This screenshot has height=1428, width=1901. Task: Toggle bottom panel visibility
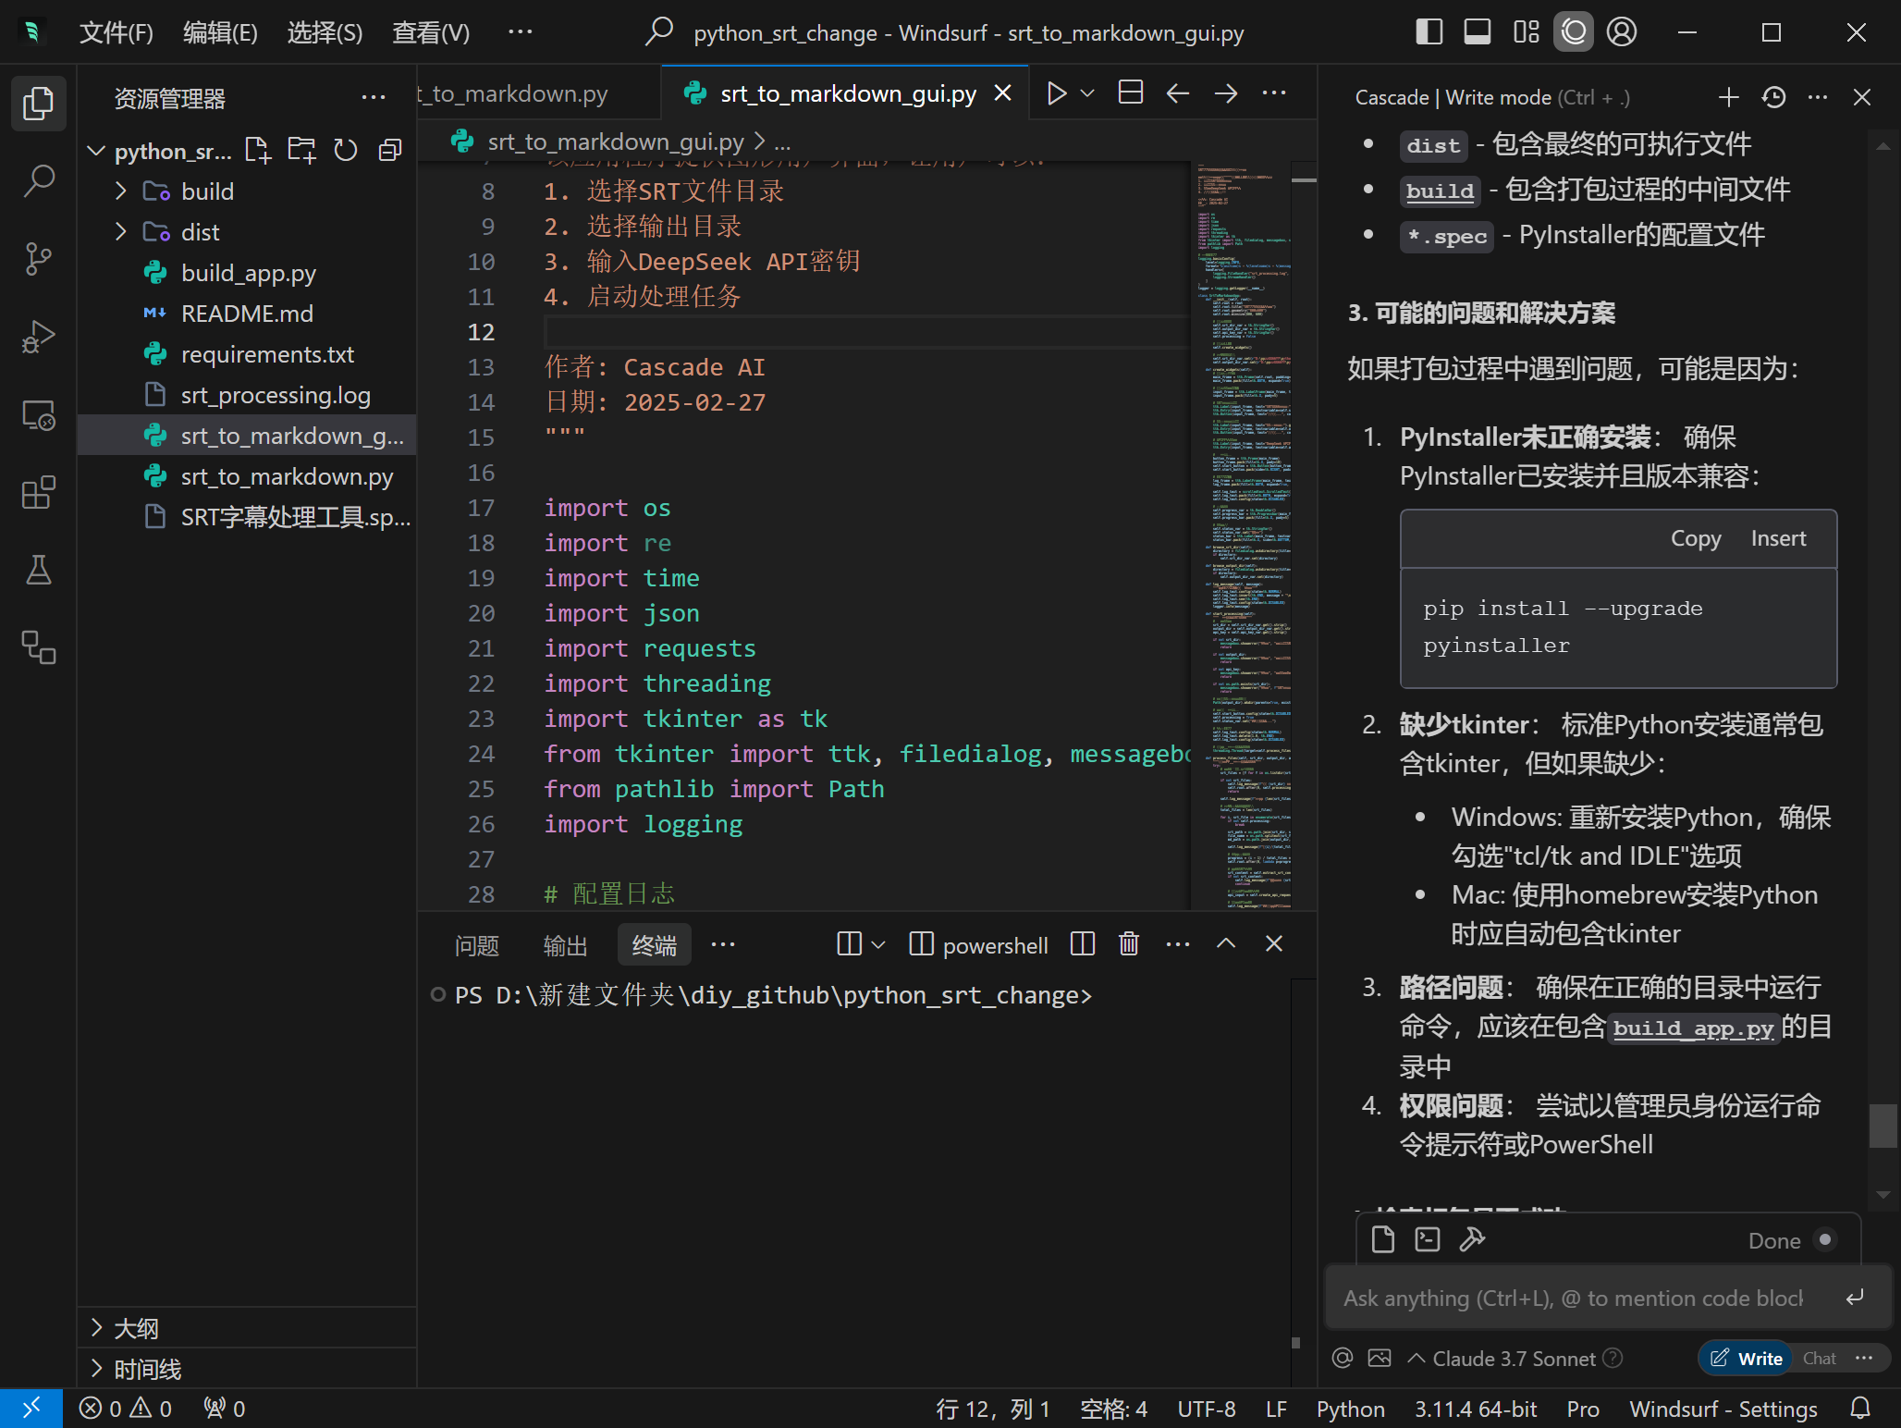coord(1477,32)
